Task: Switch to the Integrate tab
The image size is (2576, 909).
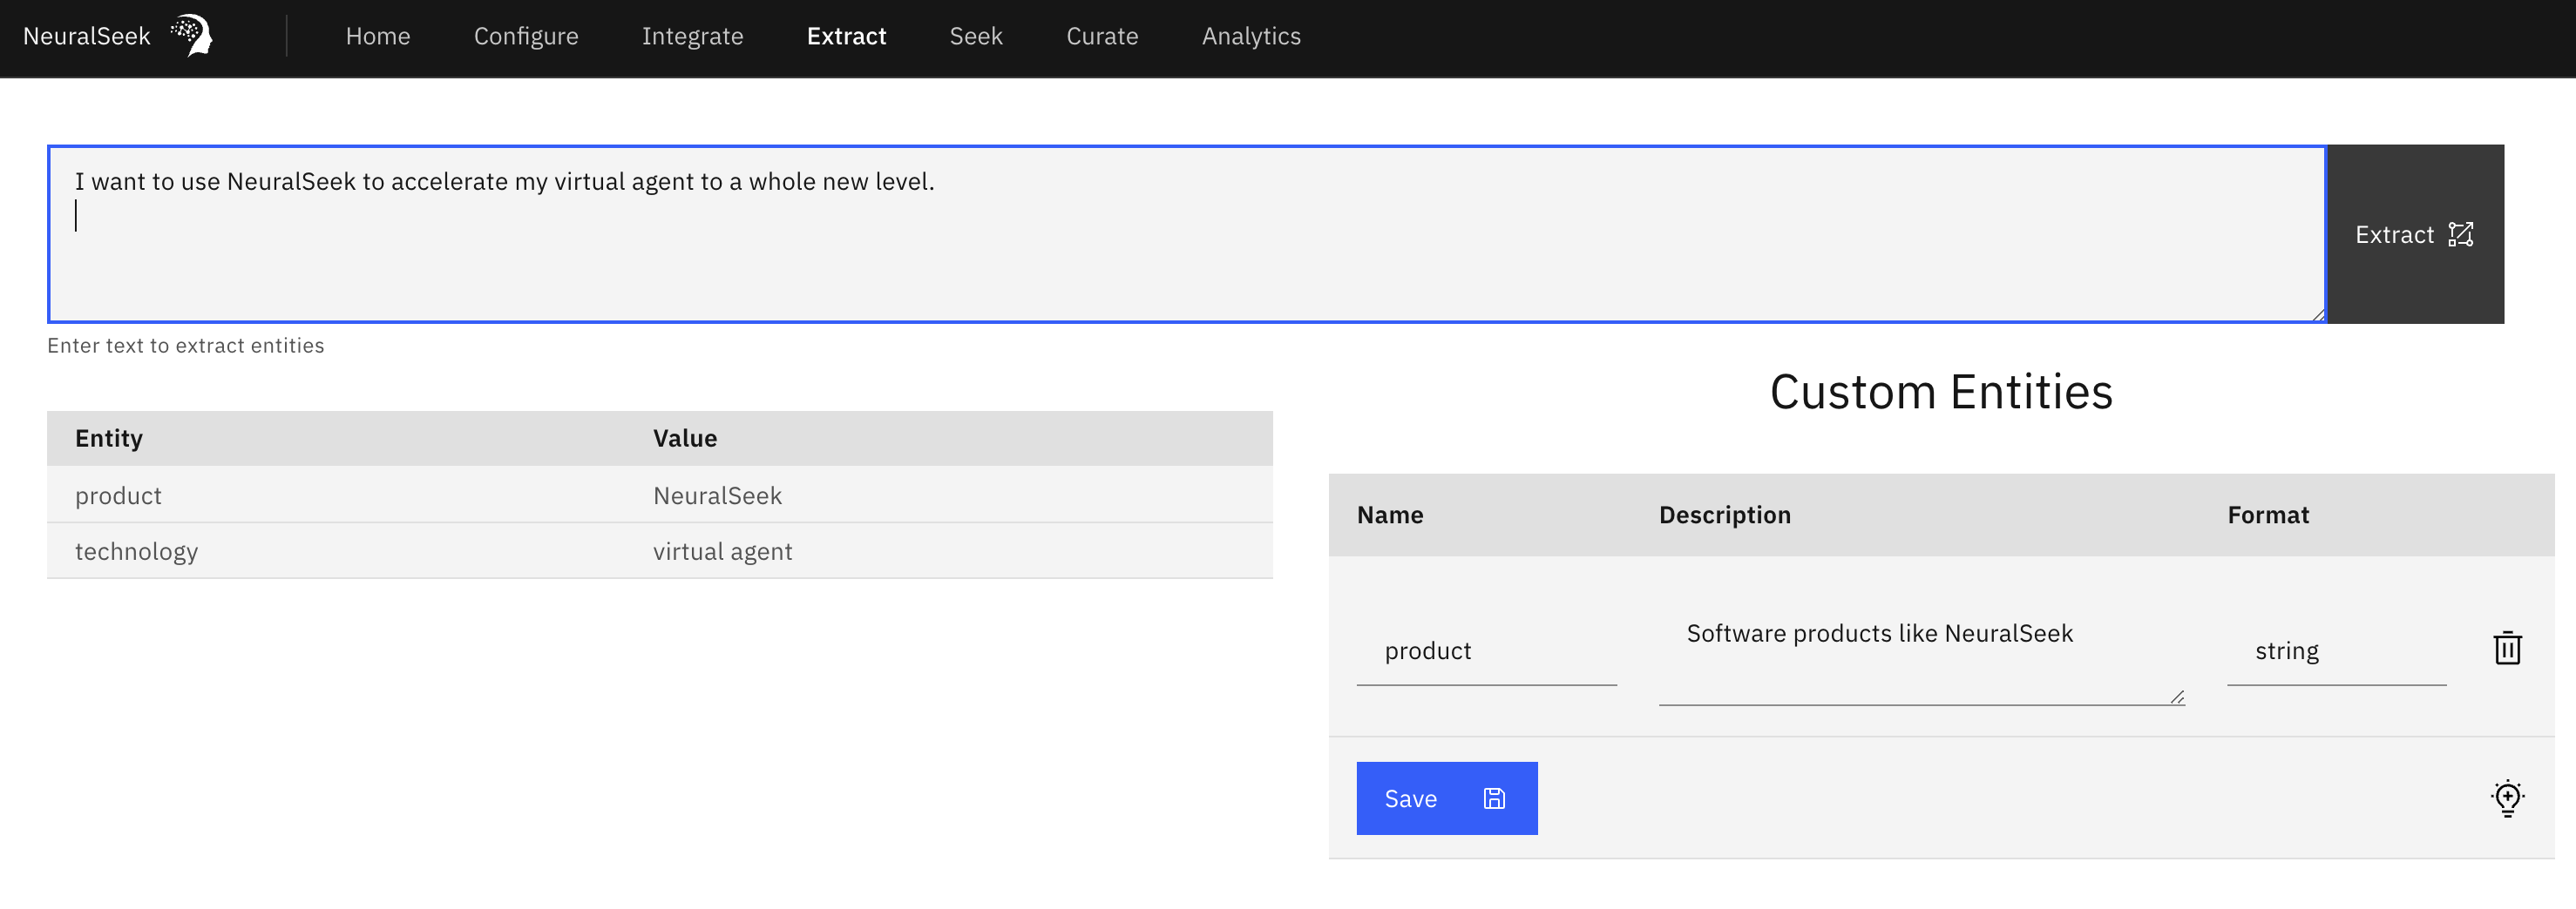Action: tap(692, 36)
